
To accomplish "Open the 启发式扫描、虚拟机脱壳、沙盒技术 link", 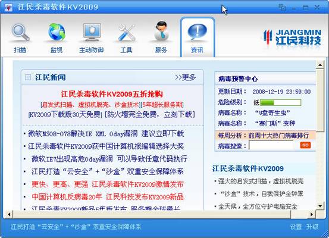I will tap(90, 104).
